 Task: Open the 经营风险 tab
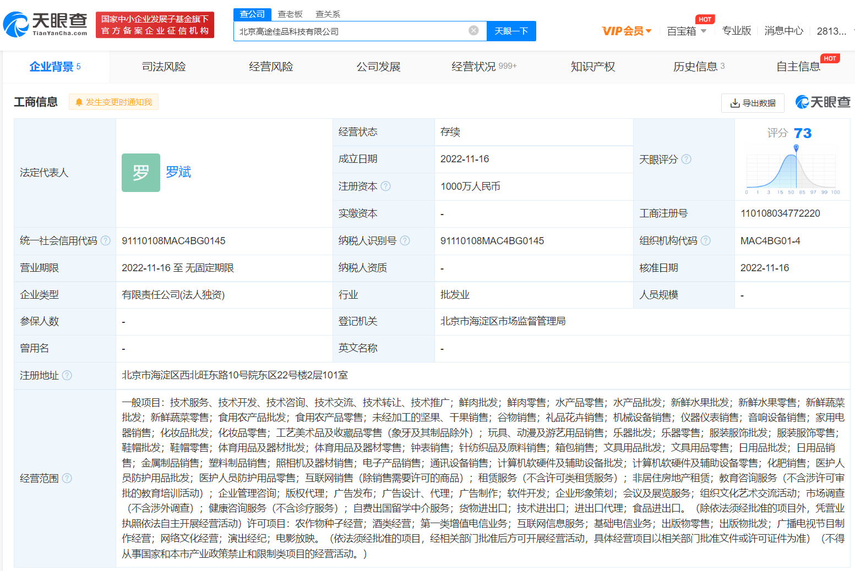tap(271, 67)
